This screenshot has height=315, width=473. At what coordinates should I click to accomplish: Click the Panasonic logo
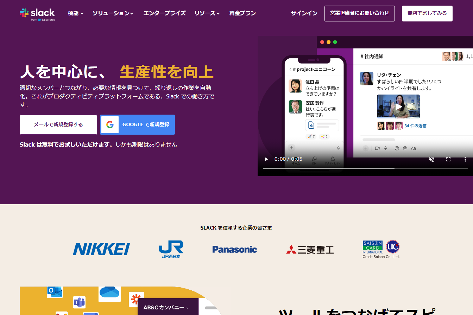click(x=234, y=249)
